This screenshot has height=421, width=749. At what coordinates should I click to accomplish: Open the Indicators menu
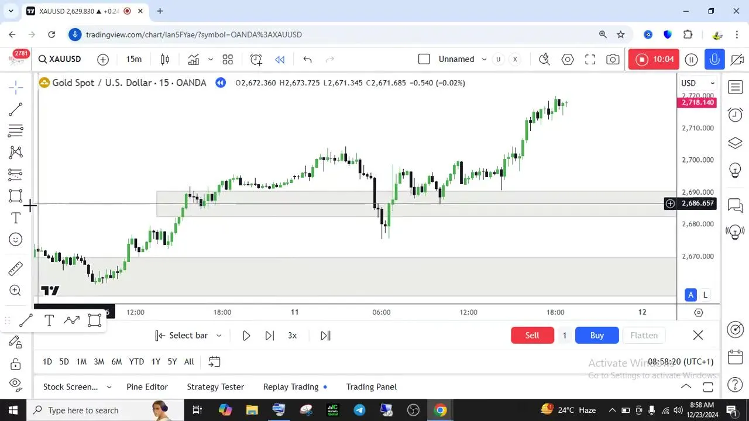194,59
